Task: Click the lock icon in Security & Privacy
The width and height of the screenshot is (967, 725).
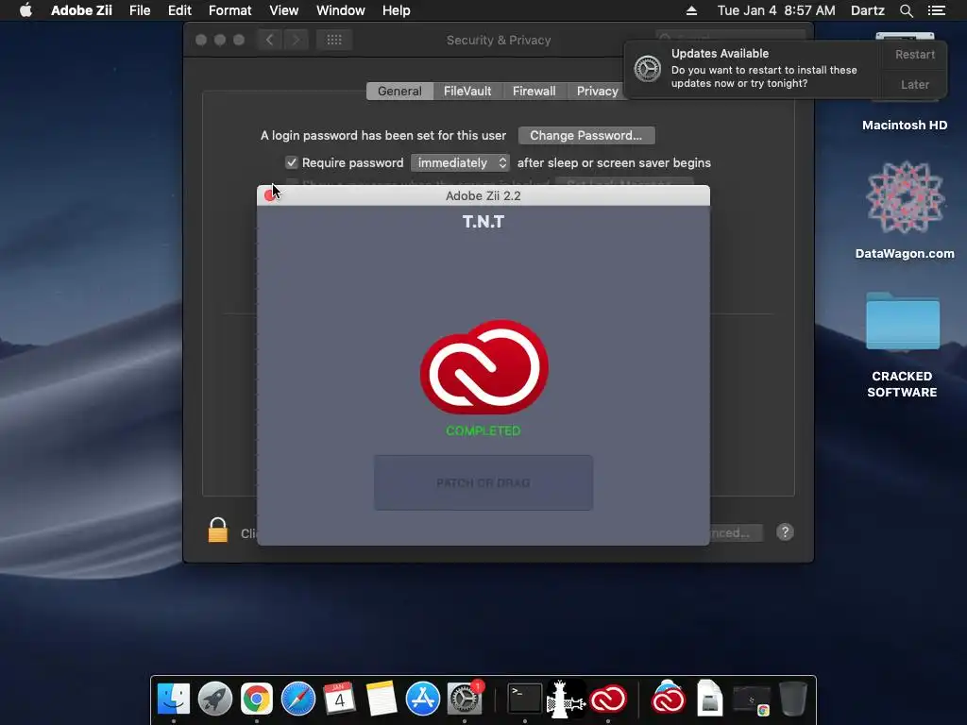Action: pos(218,530)
